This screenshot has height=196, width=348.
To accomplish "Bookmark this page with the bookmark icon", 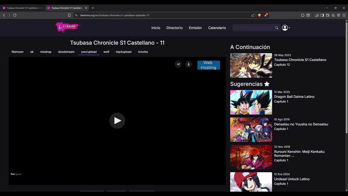I will [x=69, y=15].
